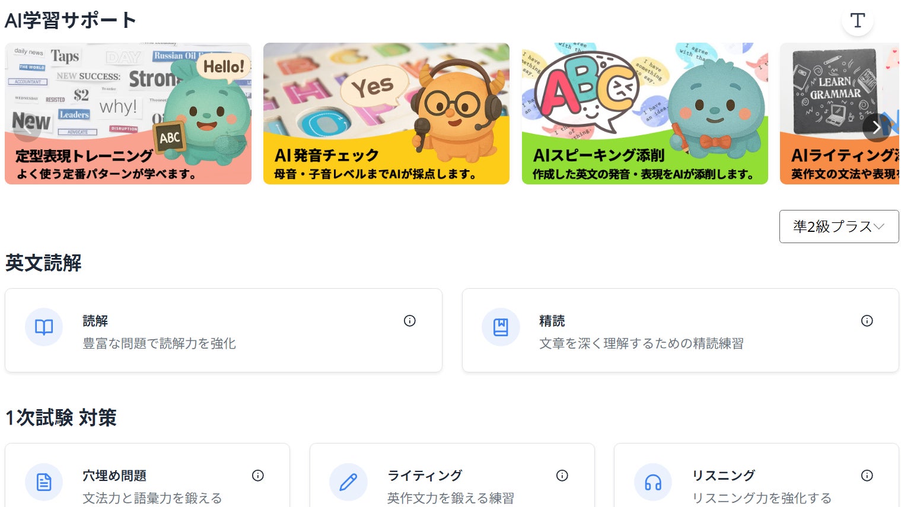Click the info icon on 精読 card

pos(867,321)
